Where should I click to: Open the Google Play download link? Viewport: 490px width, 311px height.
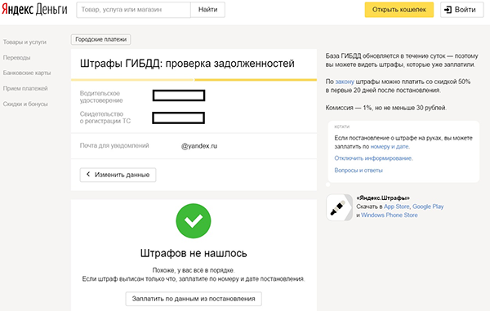click(428, 207)
